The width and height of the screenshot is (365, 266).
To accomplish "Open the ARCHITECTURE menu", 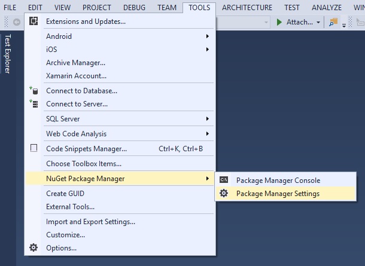I will [247, 8].
